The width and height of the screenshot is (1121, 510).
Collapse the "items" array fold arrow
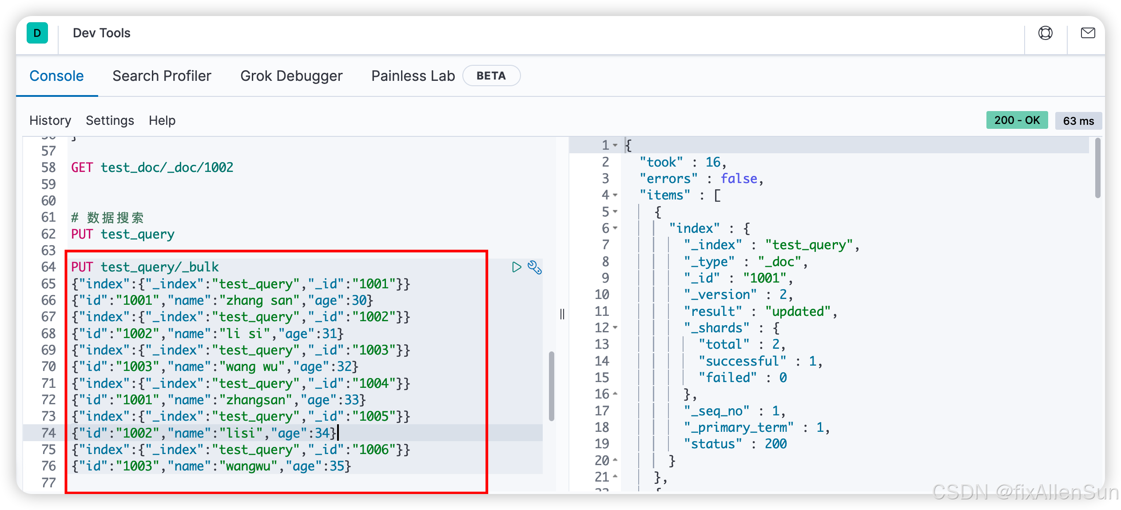(x=615, y=195)
